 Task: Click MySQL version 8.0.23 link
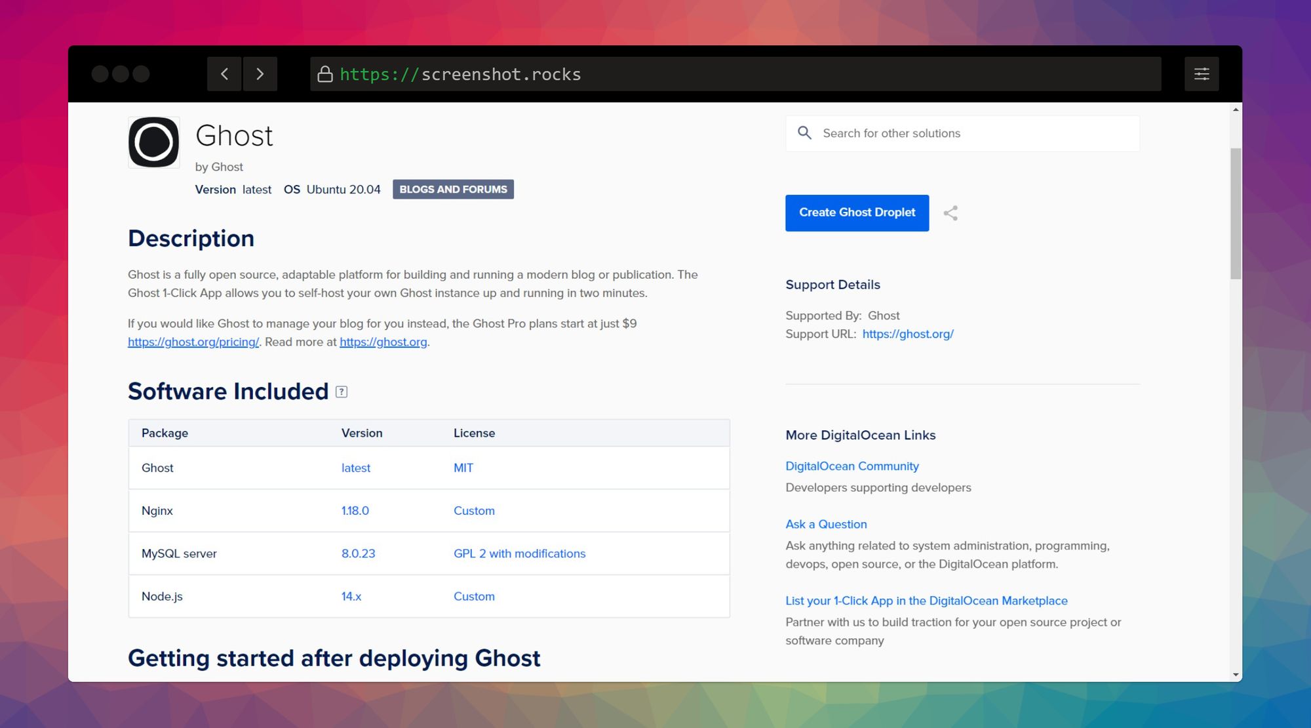pyautogui.click(x=359, y=553)
